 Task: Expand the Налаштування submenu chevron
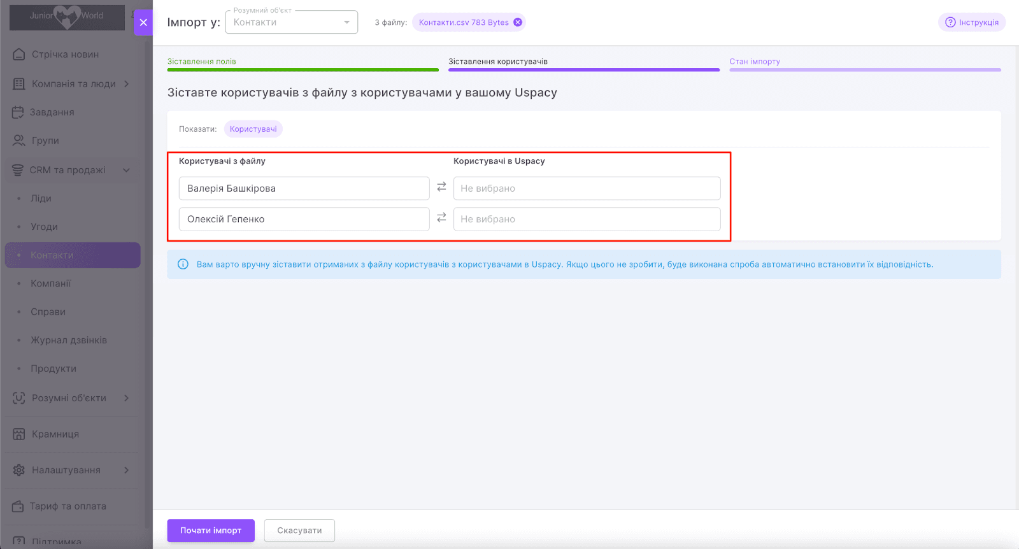pos(127,470)
